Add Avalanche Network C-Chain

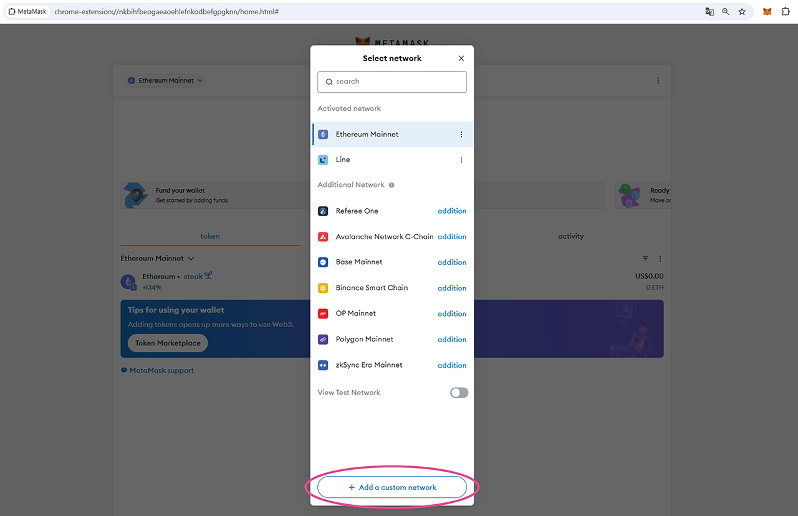tap(452, 237)
